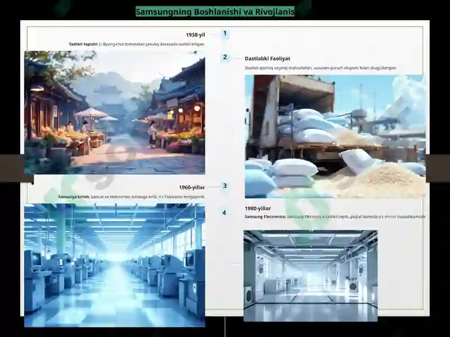Viewport: 450px width, 337px height.
Task: Select the slide title 'Samsungning Boshlanishi va Rivojlanis'
Action: (x=215, y=12)
